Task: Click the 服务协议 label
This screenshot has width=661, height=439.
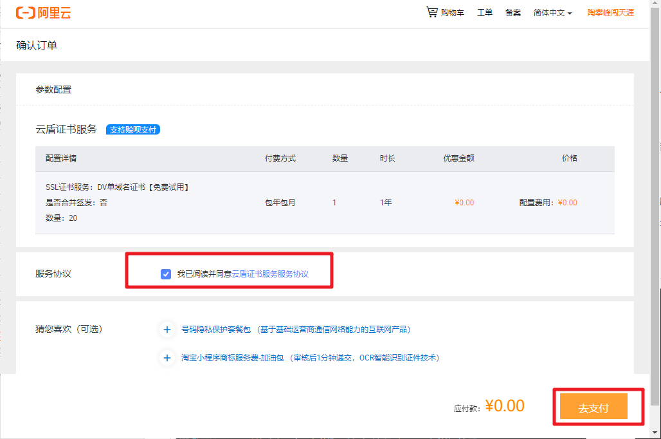Action: 53,274
